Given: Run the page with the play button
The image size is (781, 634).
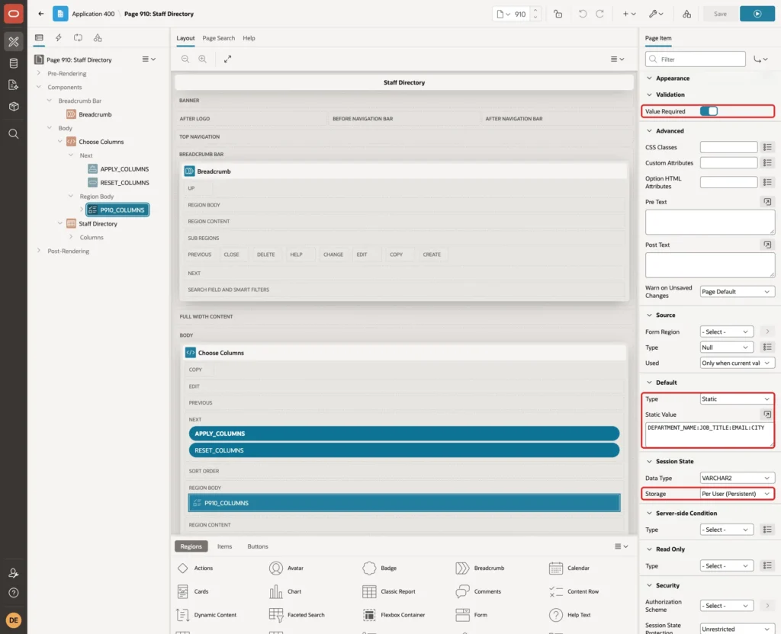Looking at the screenshot, I should (x=757, y=14).
